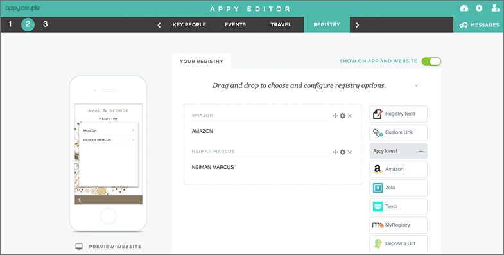Viewport: 504px width, 255px height.
Task: Click the NEIMAN MARCUS registry title text
Action: (x=213, y=167)
